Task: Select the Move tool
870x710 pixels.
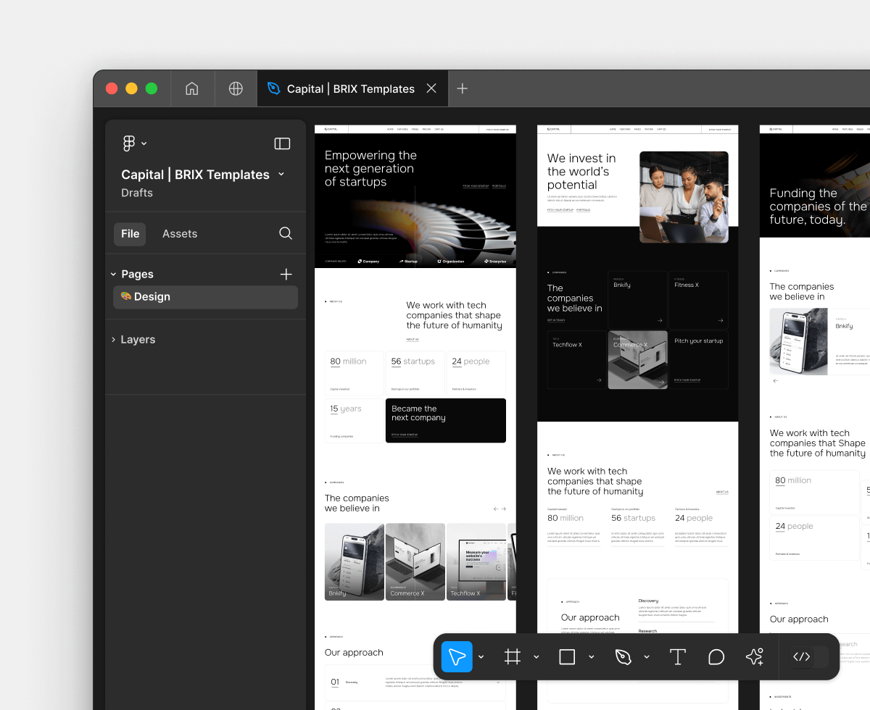Action: [x=457, y=657]
